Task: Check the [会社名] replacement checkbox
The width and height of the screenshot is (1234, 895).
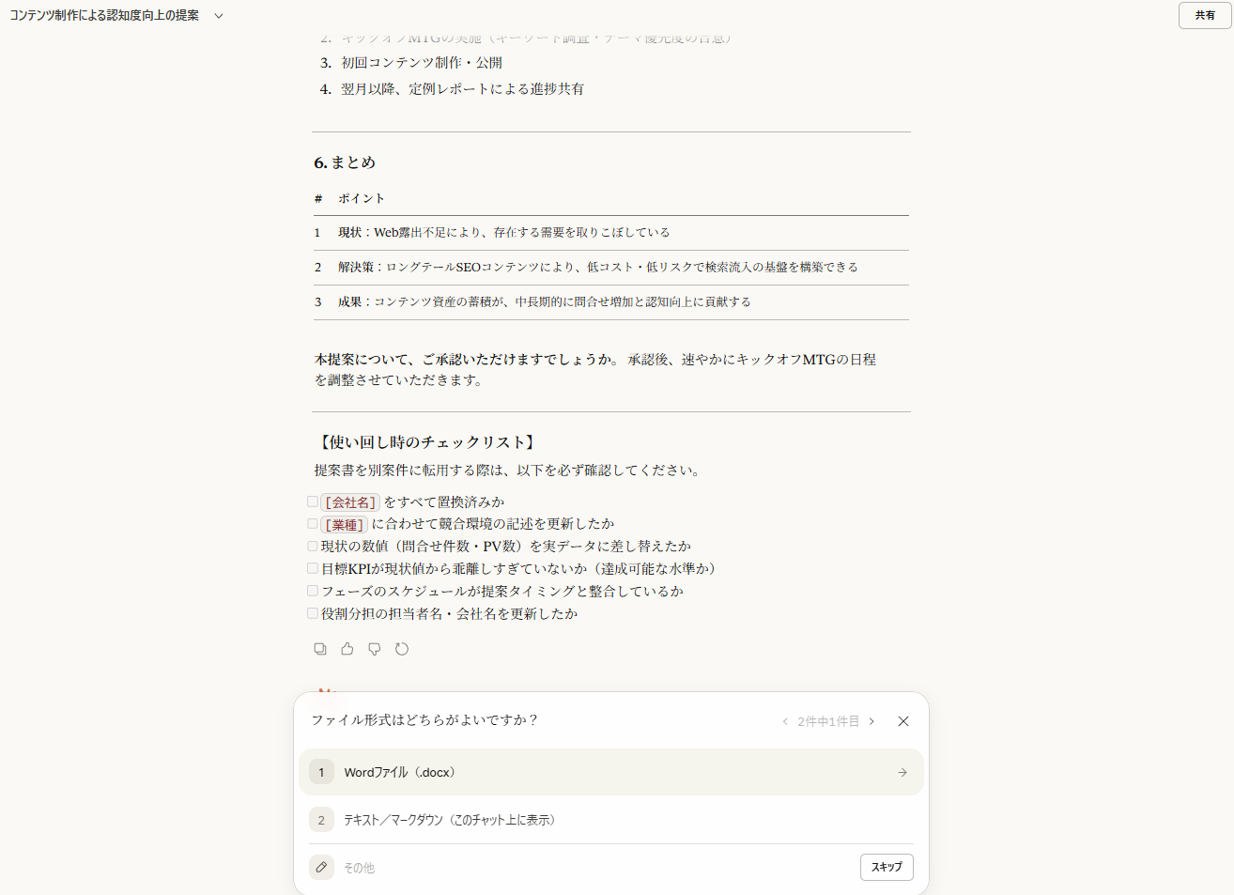Action: pyautogui.click(x=312, y=501)
